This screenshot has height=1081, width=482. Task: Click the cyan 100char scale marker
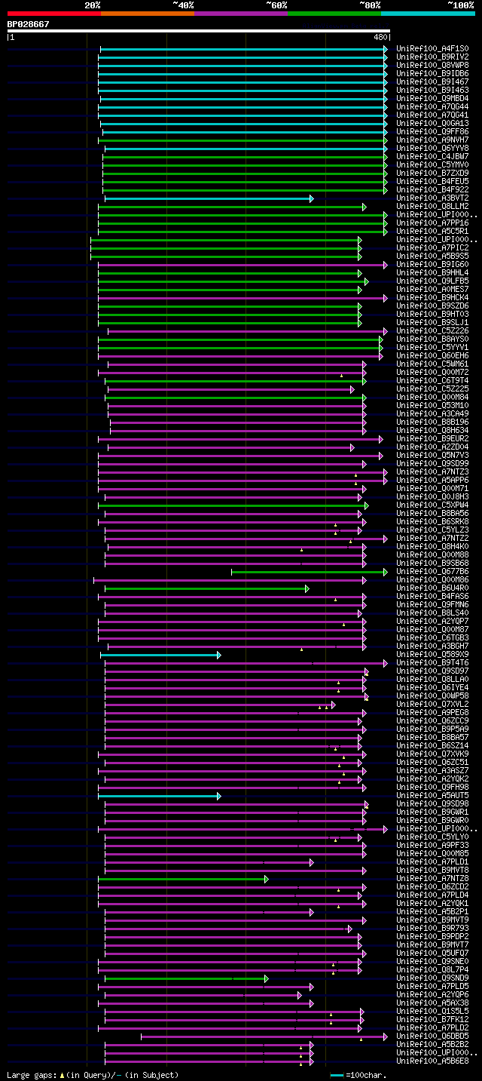[337, 1075]
